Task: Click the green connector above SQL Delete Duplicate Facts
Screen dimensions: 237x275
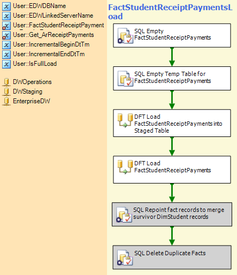Action: point(172,236)
